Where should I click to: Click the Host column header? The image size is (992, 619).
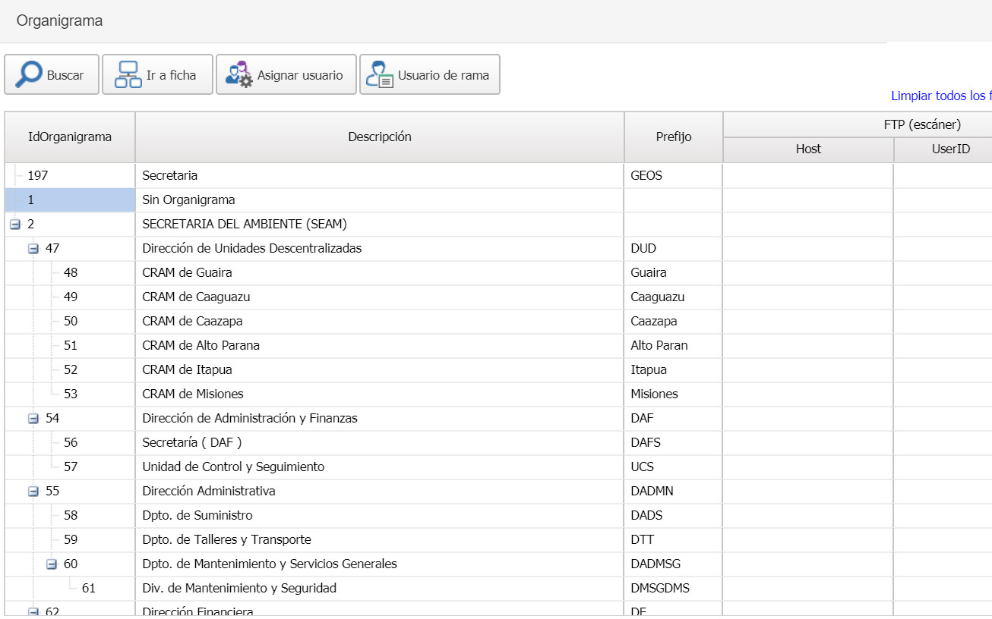[x=808, y=149]
